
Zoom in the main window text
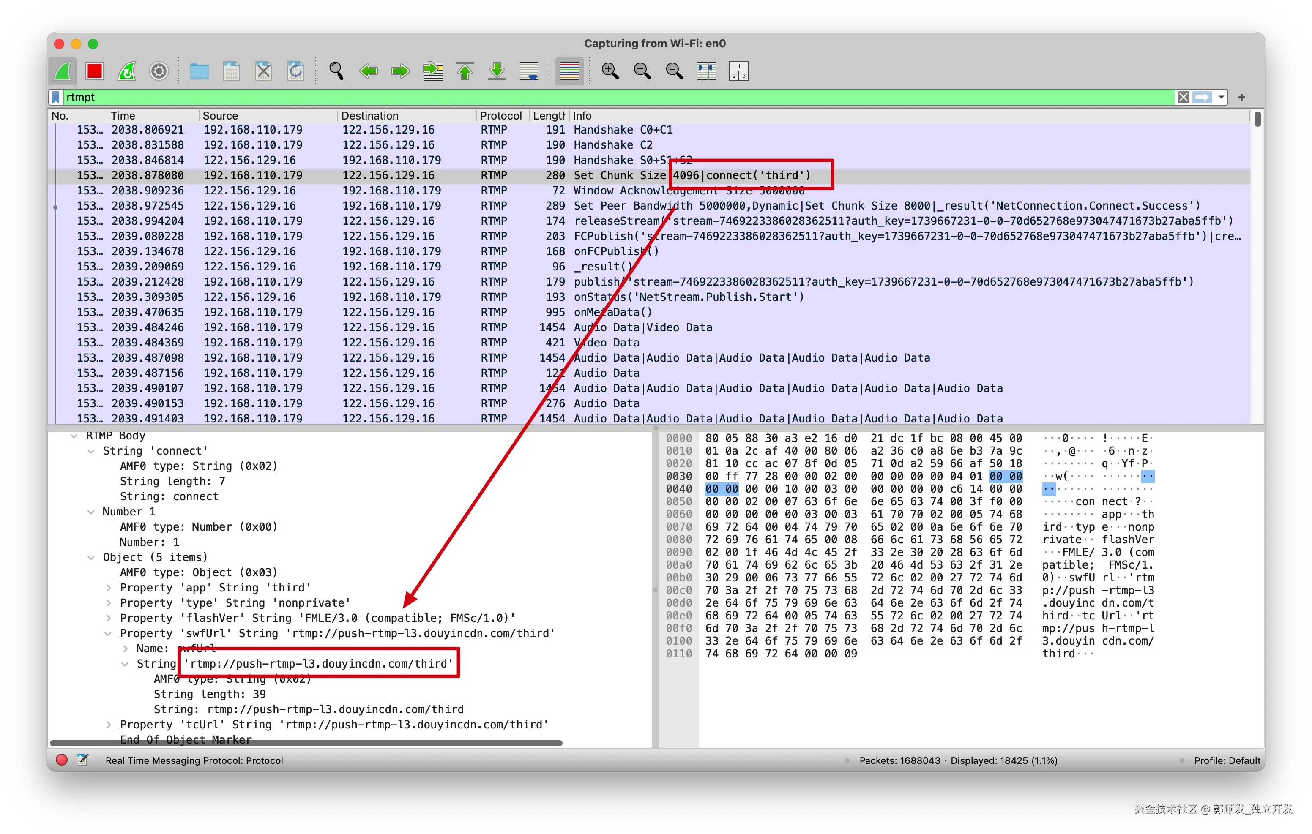click(x=610, y=71)
